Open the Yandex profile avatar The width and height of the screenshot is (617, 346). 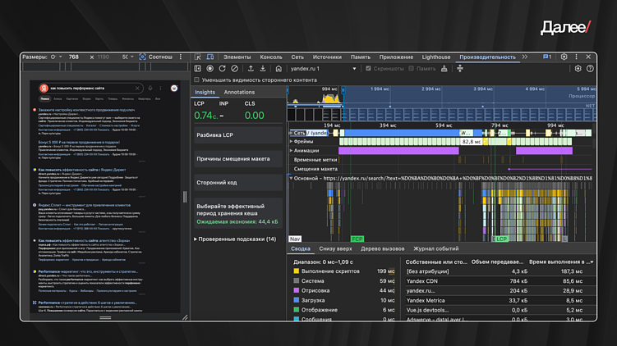point(174,89)
